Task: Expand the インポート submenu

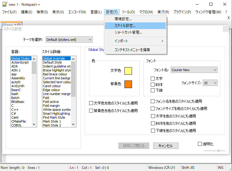Action: coord(135,41)
